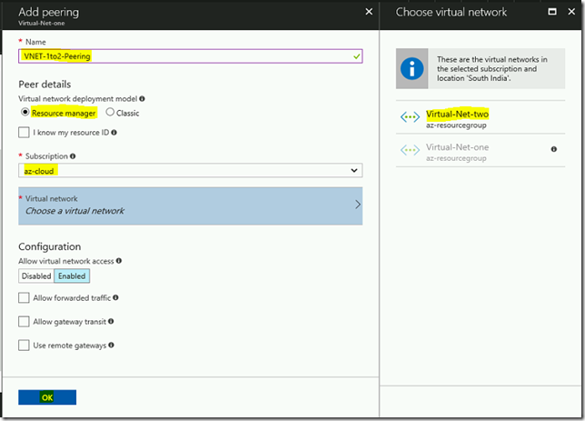Click info icon next to deployment model

point(142,98)
